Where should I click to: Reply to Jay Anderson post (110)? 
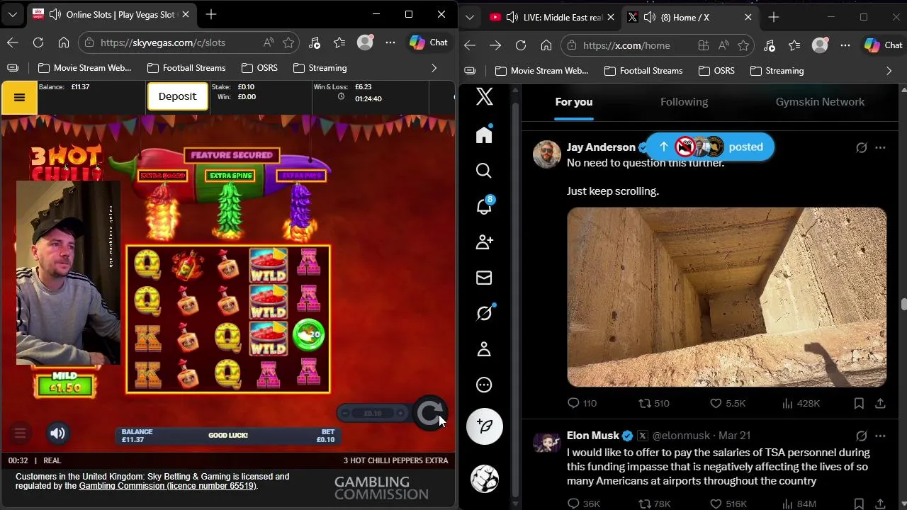click(582, 403)
